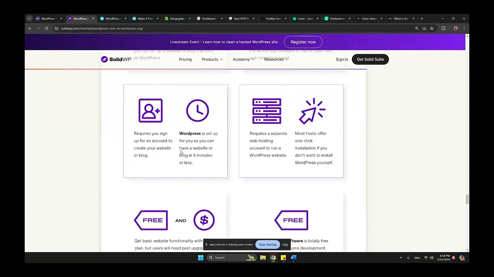Click the Chrome icon in the taskbar
Screen dimensions: 494x277
click(273, 258)
